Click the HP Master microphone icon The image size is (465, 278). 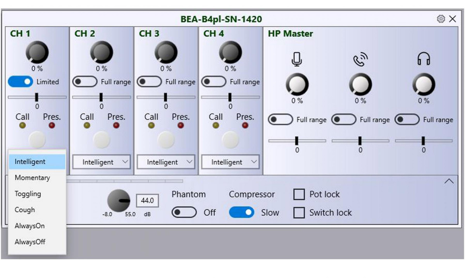pyautogui.click(x=297, y=59)
